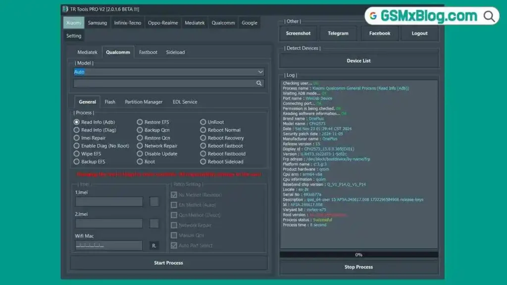Select the Root process radio button
Image resolution: width=507 pixels, height=285 pixels.
140,162
